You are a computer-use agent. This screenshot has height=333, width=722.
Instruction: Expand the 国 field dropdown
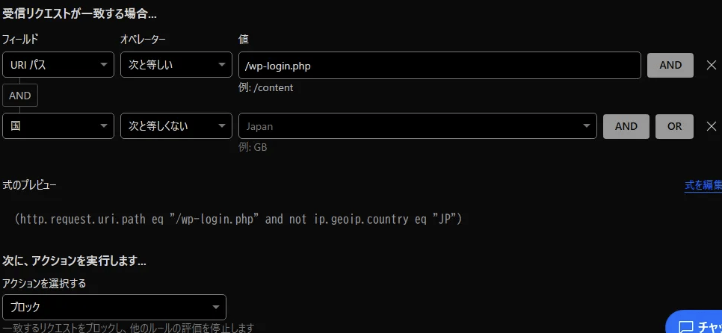58,126
